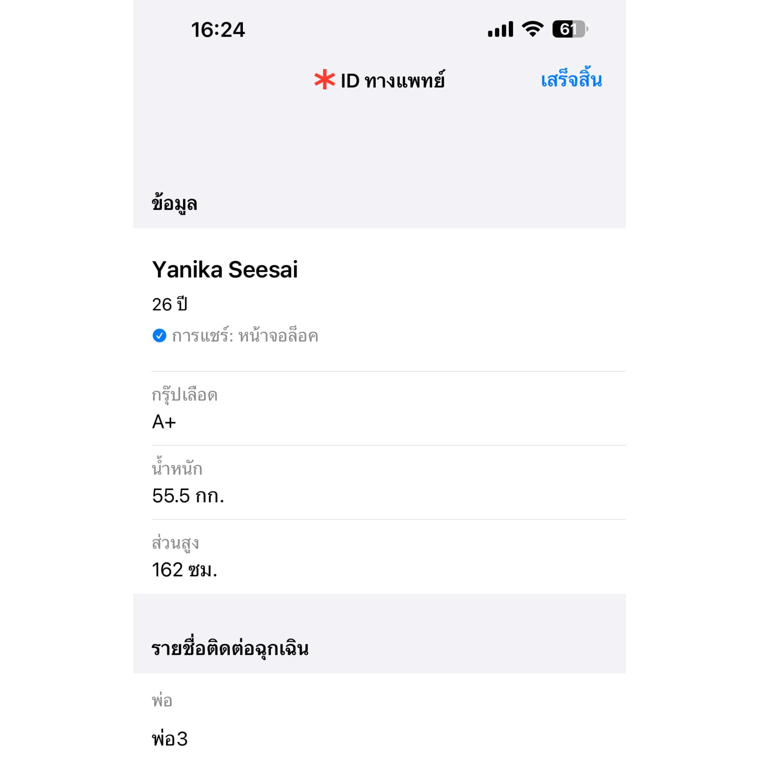
Task: Tap the blue sharing checkmark icon
Action: [x=159, y=336]
